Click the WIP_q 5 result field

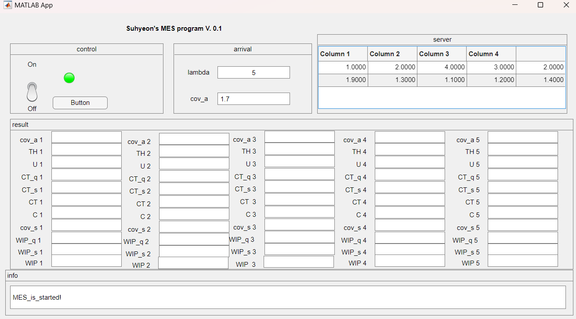tap(523, 238)
